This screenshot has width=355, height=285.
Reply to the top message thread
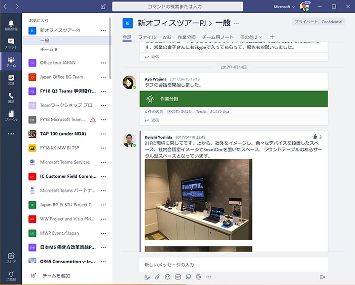click(152, 57)
